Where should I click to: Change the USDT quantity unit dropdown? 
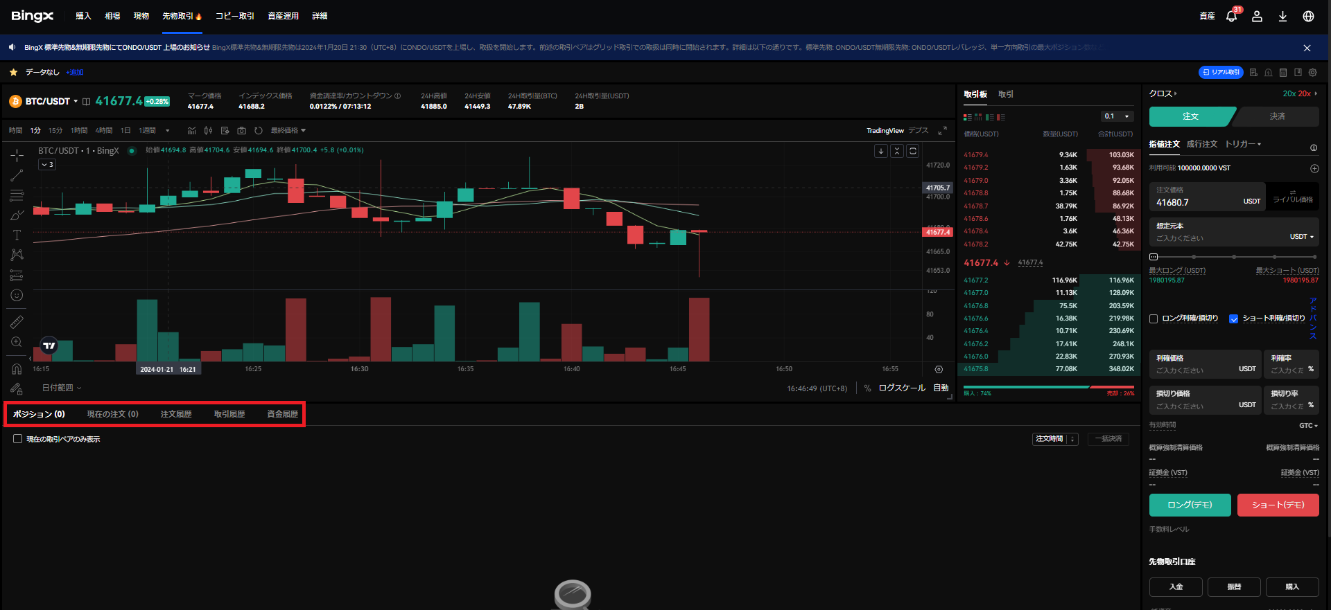click(1301, 237)
